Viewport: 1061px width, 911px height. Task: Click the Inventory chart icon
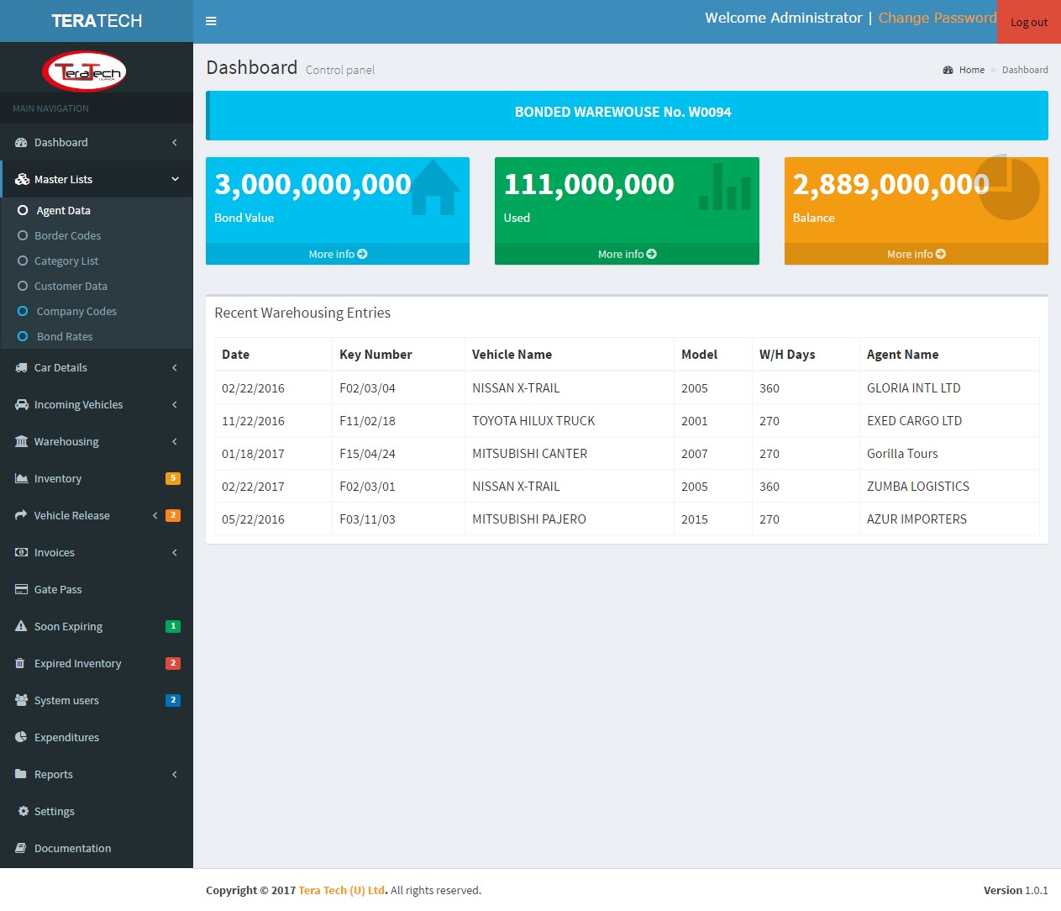[x=21, y=478]
